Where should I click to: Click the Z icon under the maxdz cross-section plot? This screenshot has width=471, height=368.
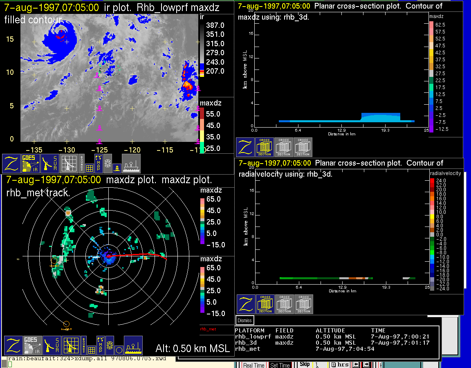tap(245, 147)
